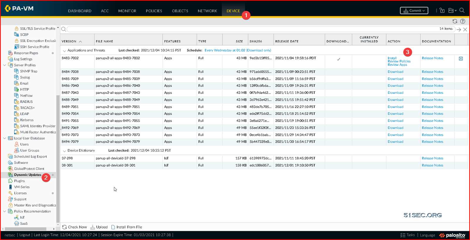Click the sidebar vertical scrollbar
The height and width of the screenshot is (240, 470).
(x=58, y=158)
